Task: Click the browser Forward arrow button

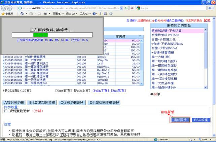Action: pyautogui.click(x=11, y=7)
